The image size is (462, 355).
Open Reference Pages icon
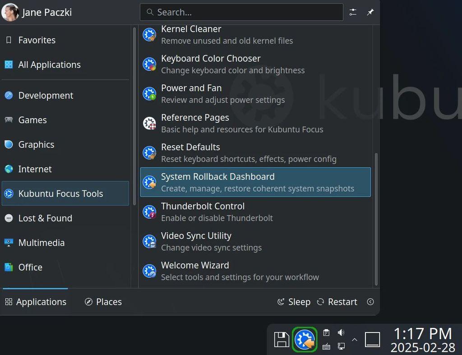149,123
